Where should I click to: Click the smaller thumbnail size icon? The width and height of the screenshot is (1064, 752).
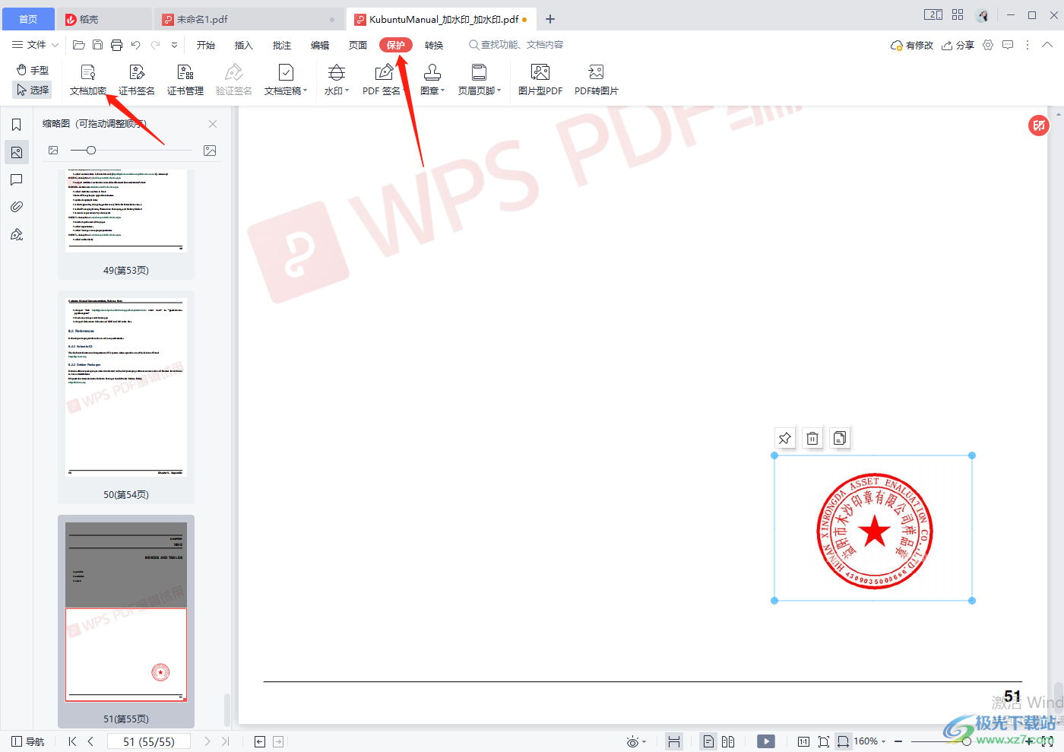[53, 151]
